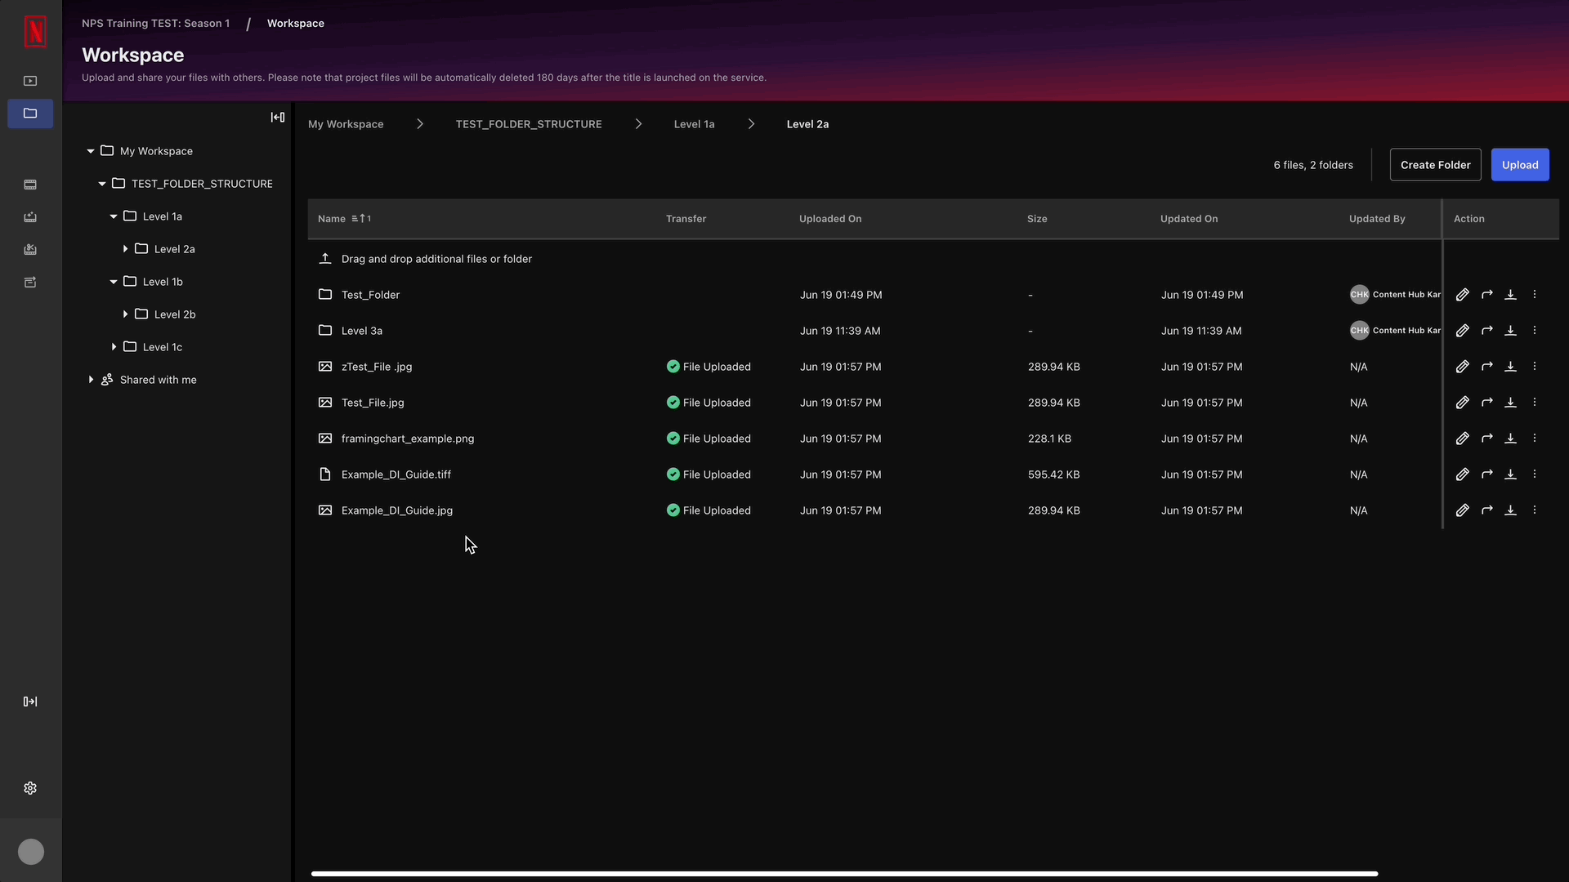The height and width of the screenshot is (882, 1569).
Task: Open the Test_File.jpg file
Action: pyautogui.click(x=373, y=403)
